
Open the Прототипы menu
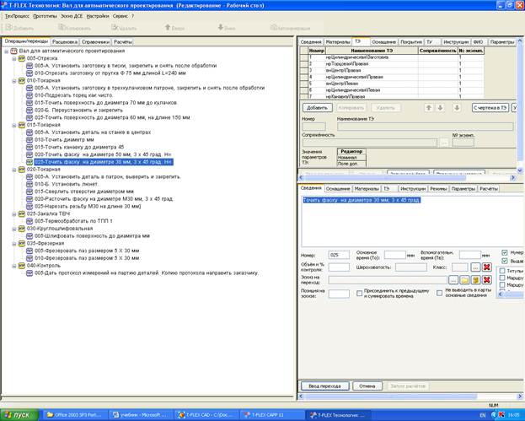[x=46, y=16]
